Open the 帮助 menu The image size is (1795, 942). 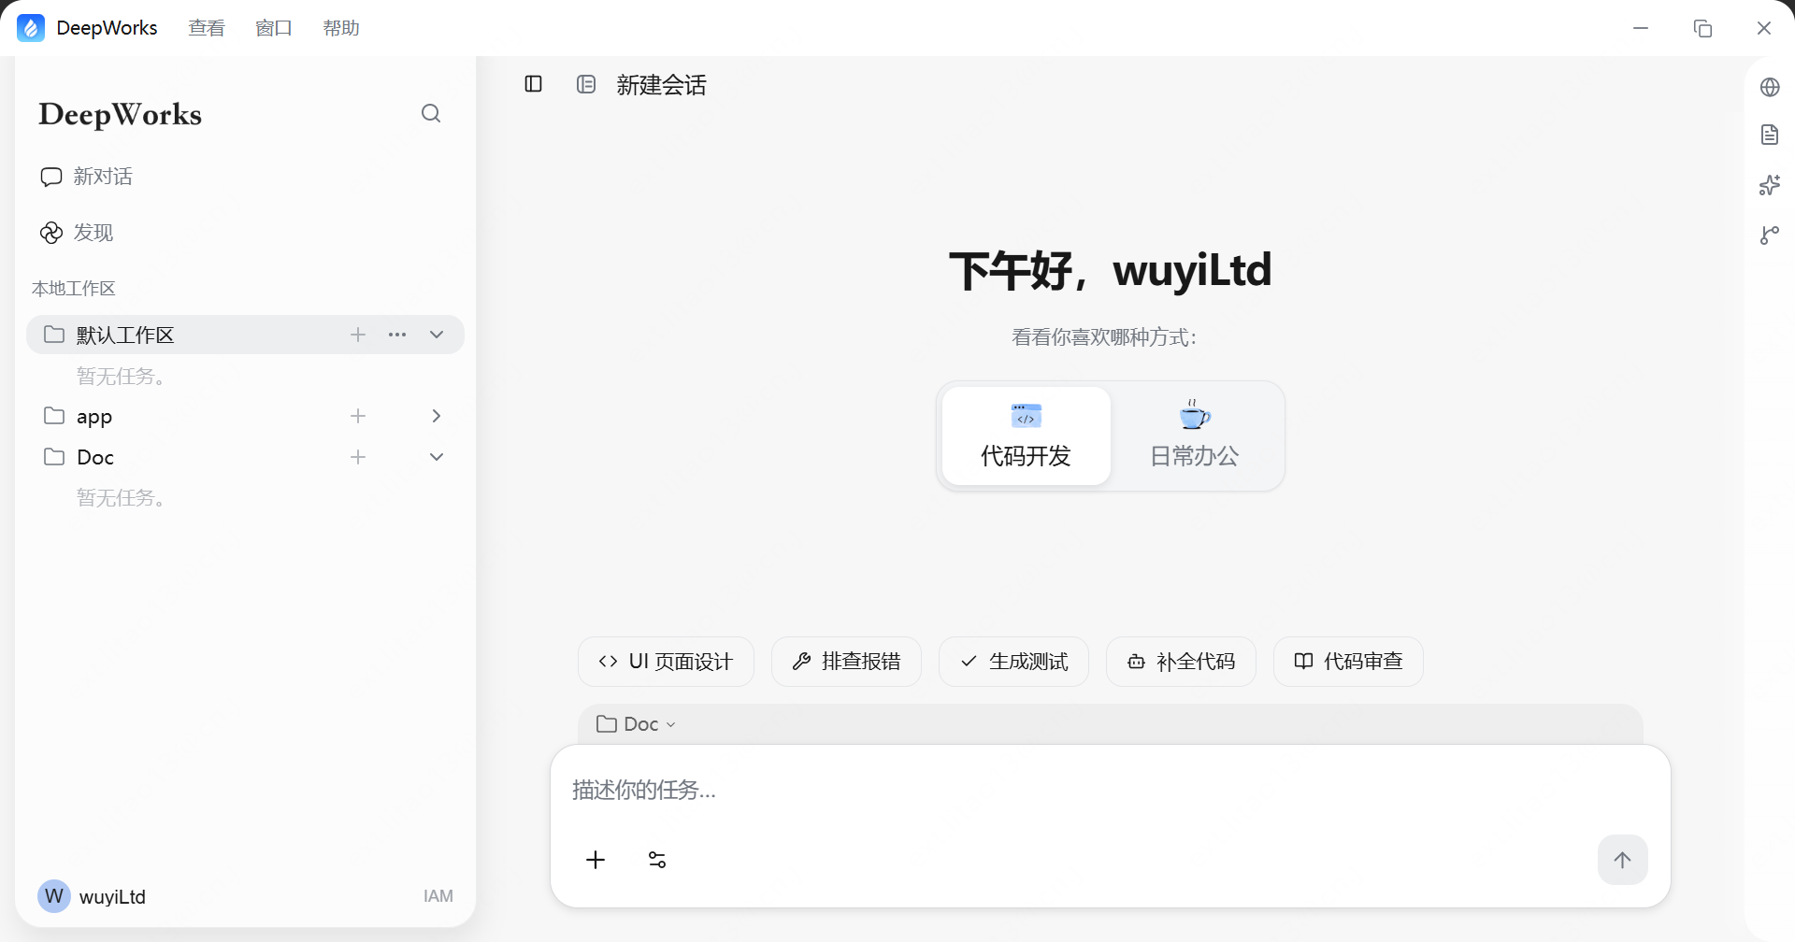341,28
